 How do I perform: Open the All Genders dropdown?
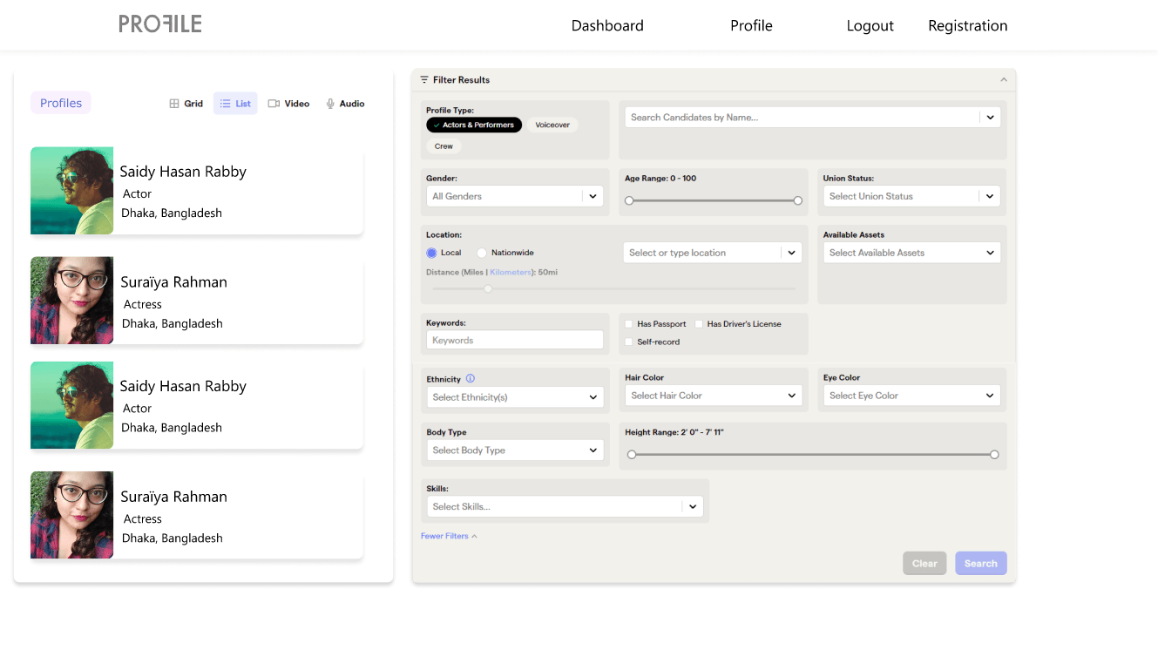(x=514, y=197)
